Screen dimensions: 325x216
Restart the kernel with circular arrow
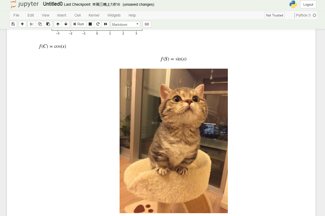98,24
